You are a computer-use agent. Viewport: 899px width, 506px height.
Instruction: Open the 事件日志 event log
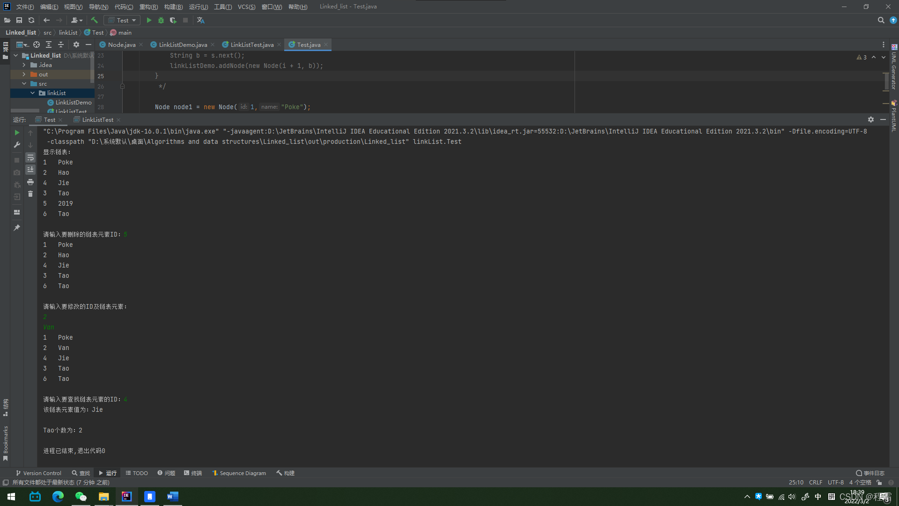pos(870,473)
